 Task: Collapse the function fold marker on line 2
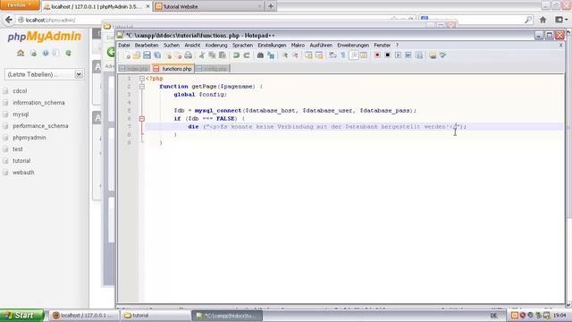pos(142,87)
